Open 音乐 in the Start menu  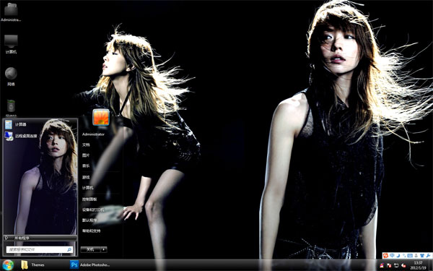click(x=86, y=166)
